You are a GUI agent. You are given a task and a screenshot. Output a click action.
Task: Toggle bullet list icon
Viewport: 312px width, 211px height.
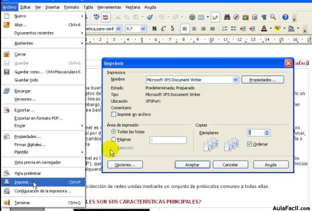point(234,29)
